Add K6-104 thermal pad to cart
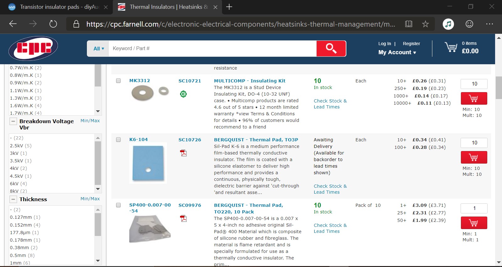Image resolution: width=502 pixels, height=267 pixels. coord(474,157)
